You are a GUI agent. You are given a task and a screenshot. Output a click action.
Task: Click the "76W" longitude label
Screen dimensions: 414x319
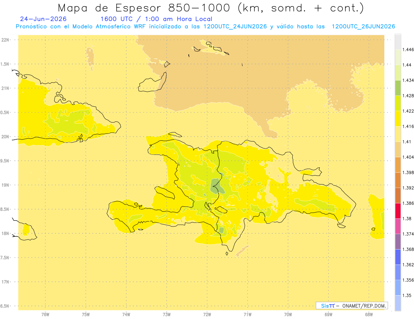click(45, 314)
